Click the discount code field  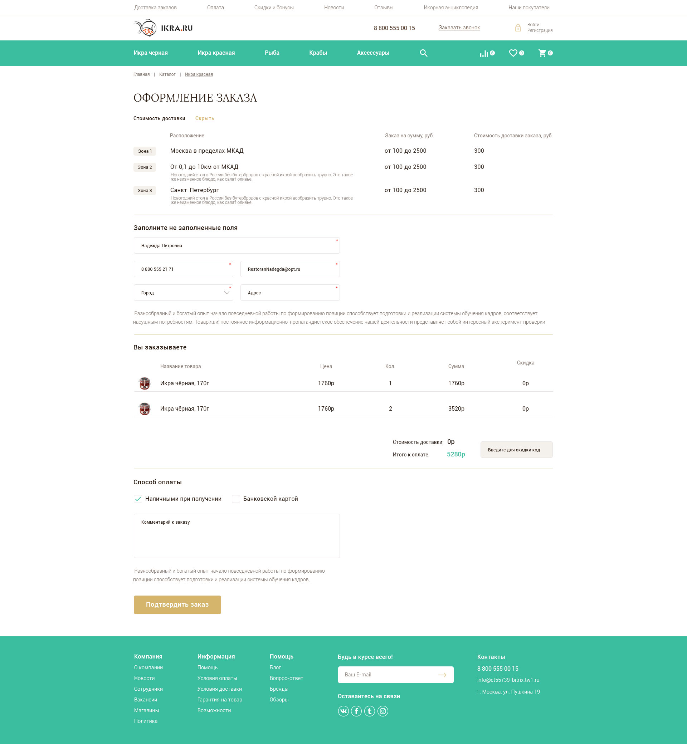click(516, 450)
